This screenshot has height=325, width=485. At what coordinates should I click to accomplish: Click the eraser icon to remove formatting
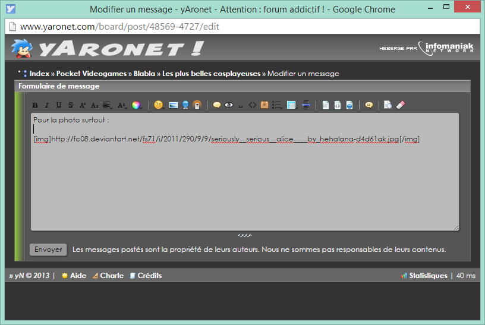pyautogui.click(x=400, y=105)
